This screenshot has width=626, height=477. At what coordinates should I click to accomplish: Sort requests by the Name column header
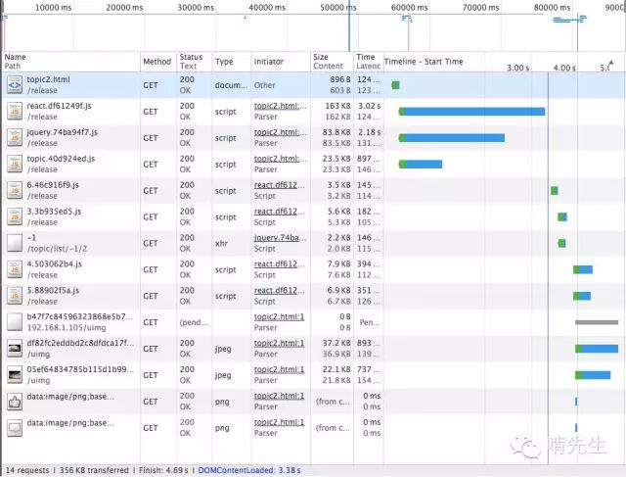point(16,57)
